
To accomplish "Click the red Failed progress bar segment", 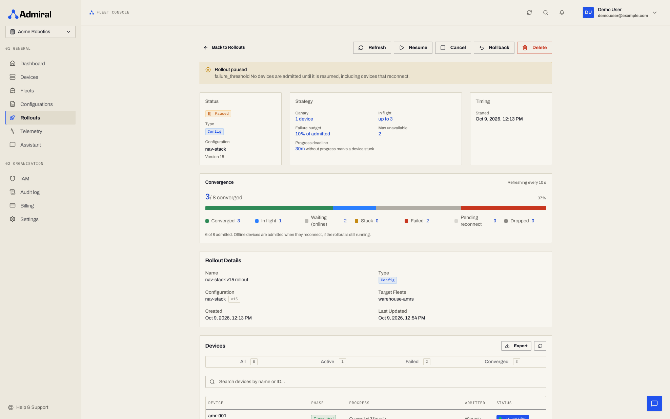I will pyautogui.click(x=504, y=208).
